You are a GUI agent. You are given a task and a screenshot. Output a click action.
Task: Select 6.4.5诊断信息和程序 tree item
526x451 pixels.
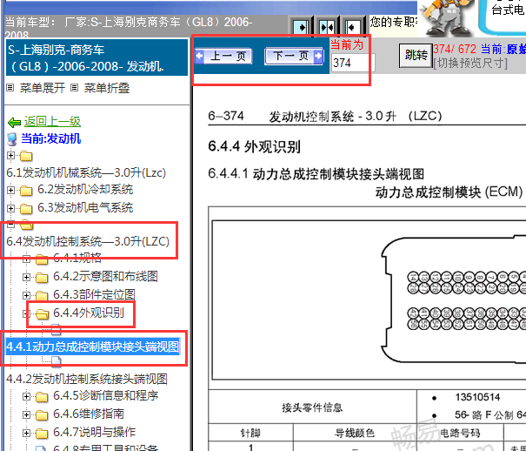pos(106,395)
